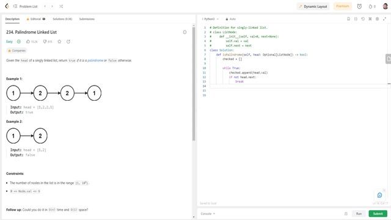Screen dimensions: 391x220
Task: Add problem to favorites star
Action: (59, 42)
